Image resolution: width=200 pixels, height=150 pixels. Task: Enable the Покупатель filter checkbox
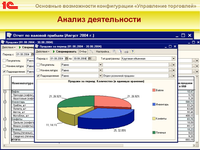click(x=38, y=64)
